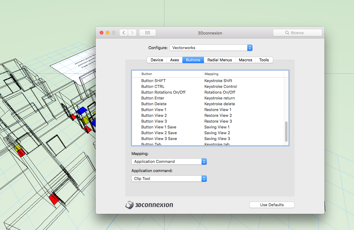The height and width of the screenshot is (230, 354).
Task: Click the 3Dconnexion logo
Action: click(x=149, y=205)
